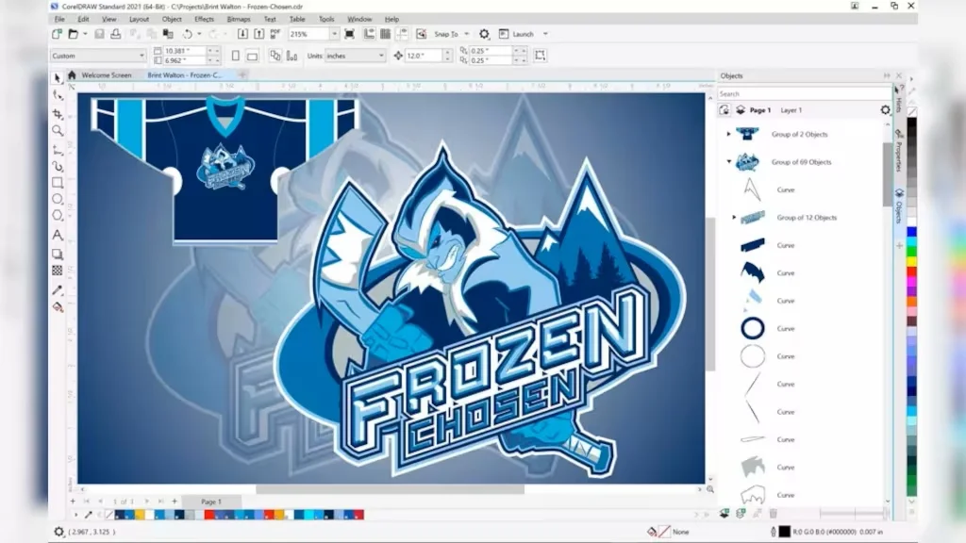966x543 pixels.
Task: Select the Crop tool
Action: tap(58, 114)
